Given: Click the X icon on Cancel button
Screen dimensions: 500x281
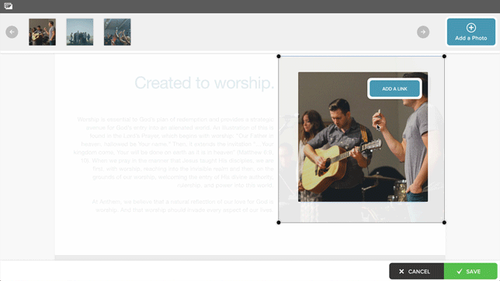Looking at the screenshot, I should (x=401, y=272).
